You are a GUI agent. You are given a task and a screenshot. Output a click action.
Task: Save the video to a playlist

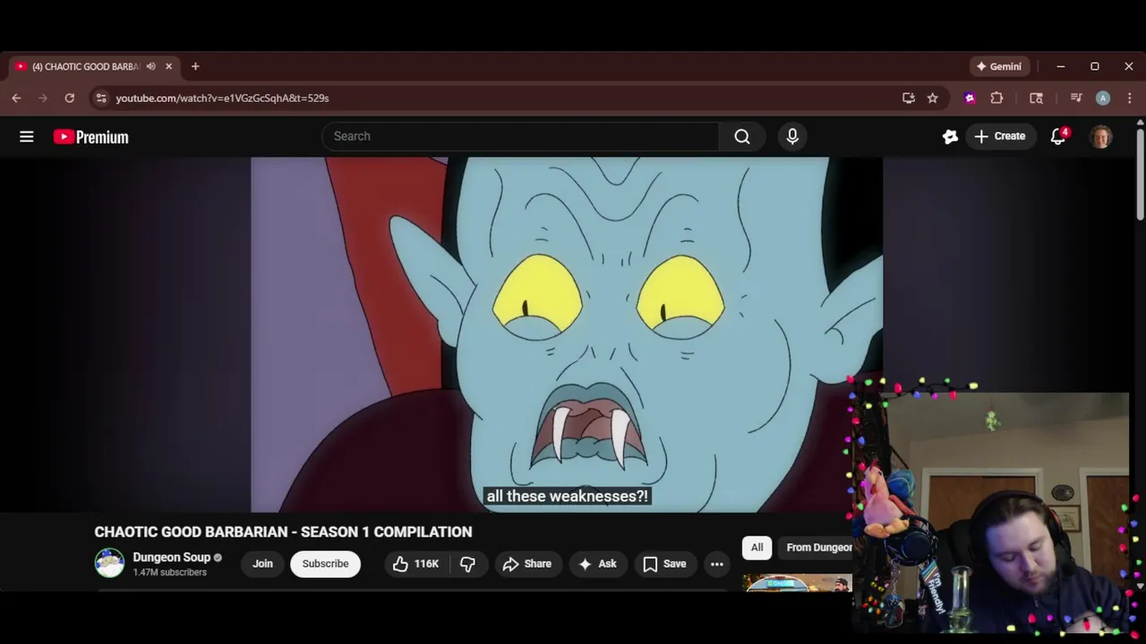(x=664, y=563)
